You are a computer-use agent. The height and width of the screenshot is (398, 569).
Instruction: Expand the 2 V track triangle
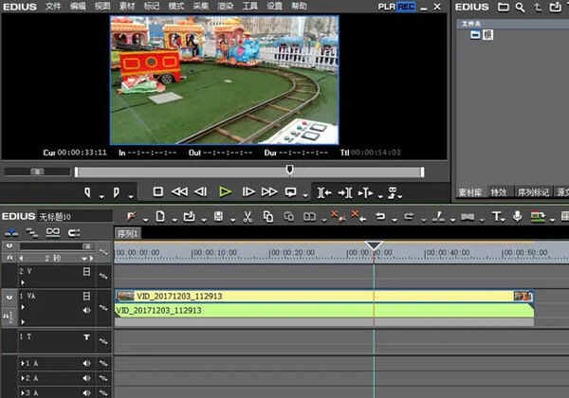23,280
